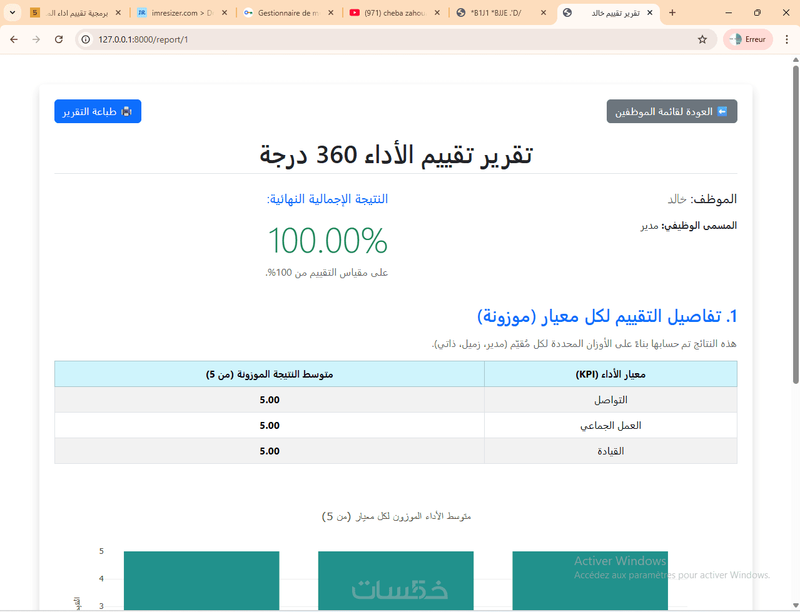This screenshot has height=612, width=800.
Task: Click the معيار الأداء (KPI) column header
Action: pos(610,374)
